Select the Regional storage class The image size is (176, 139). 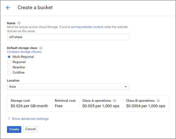click(9, 62)
